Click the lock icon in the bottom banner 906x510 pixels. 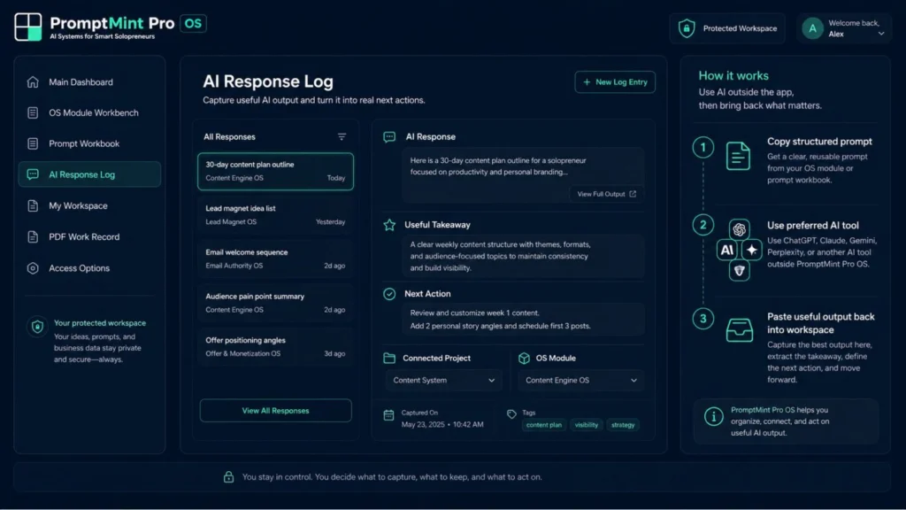(229, 476)
